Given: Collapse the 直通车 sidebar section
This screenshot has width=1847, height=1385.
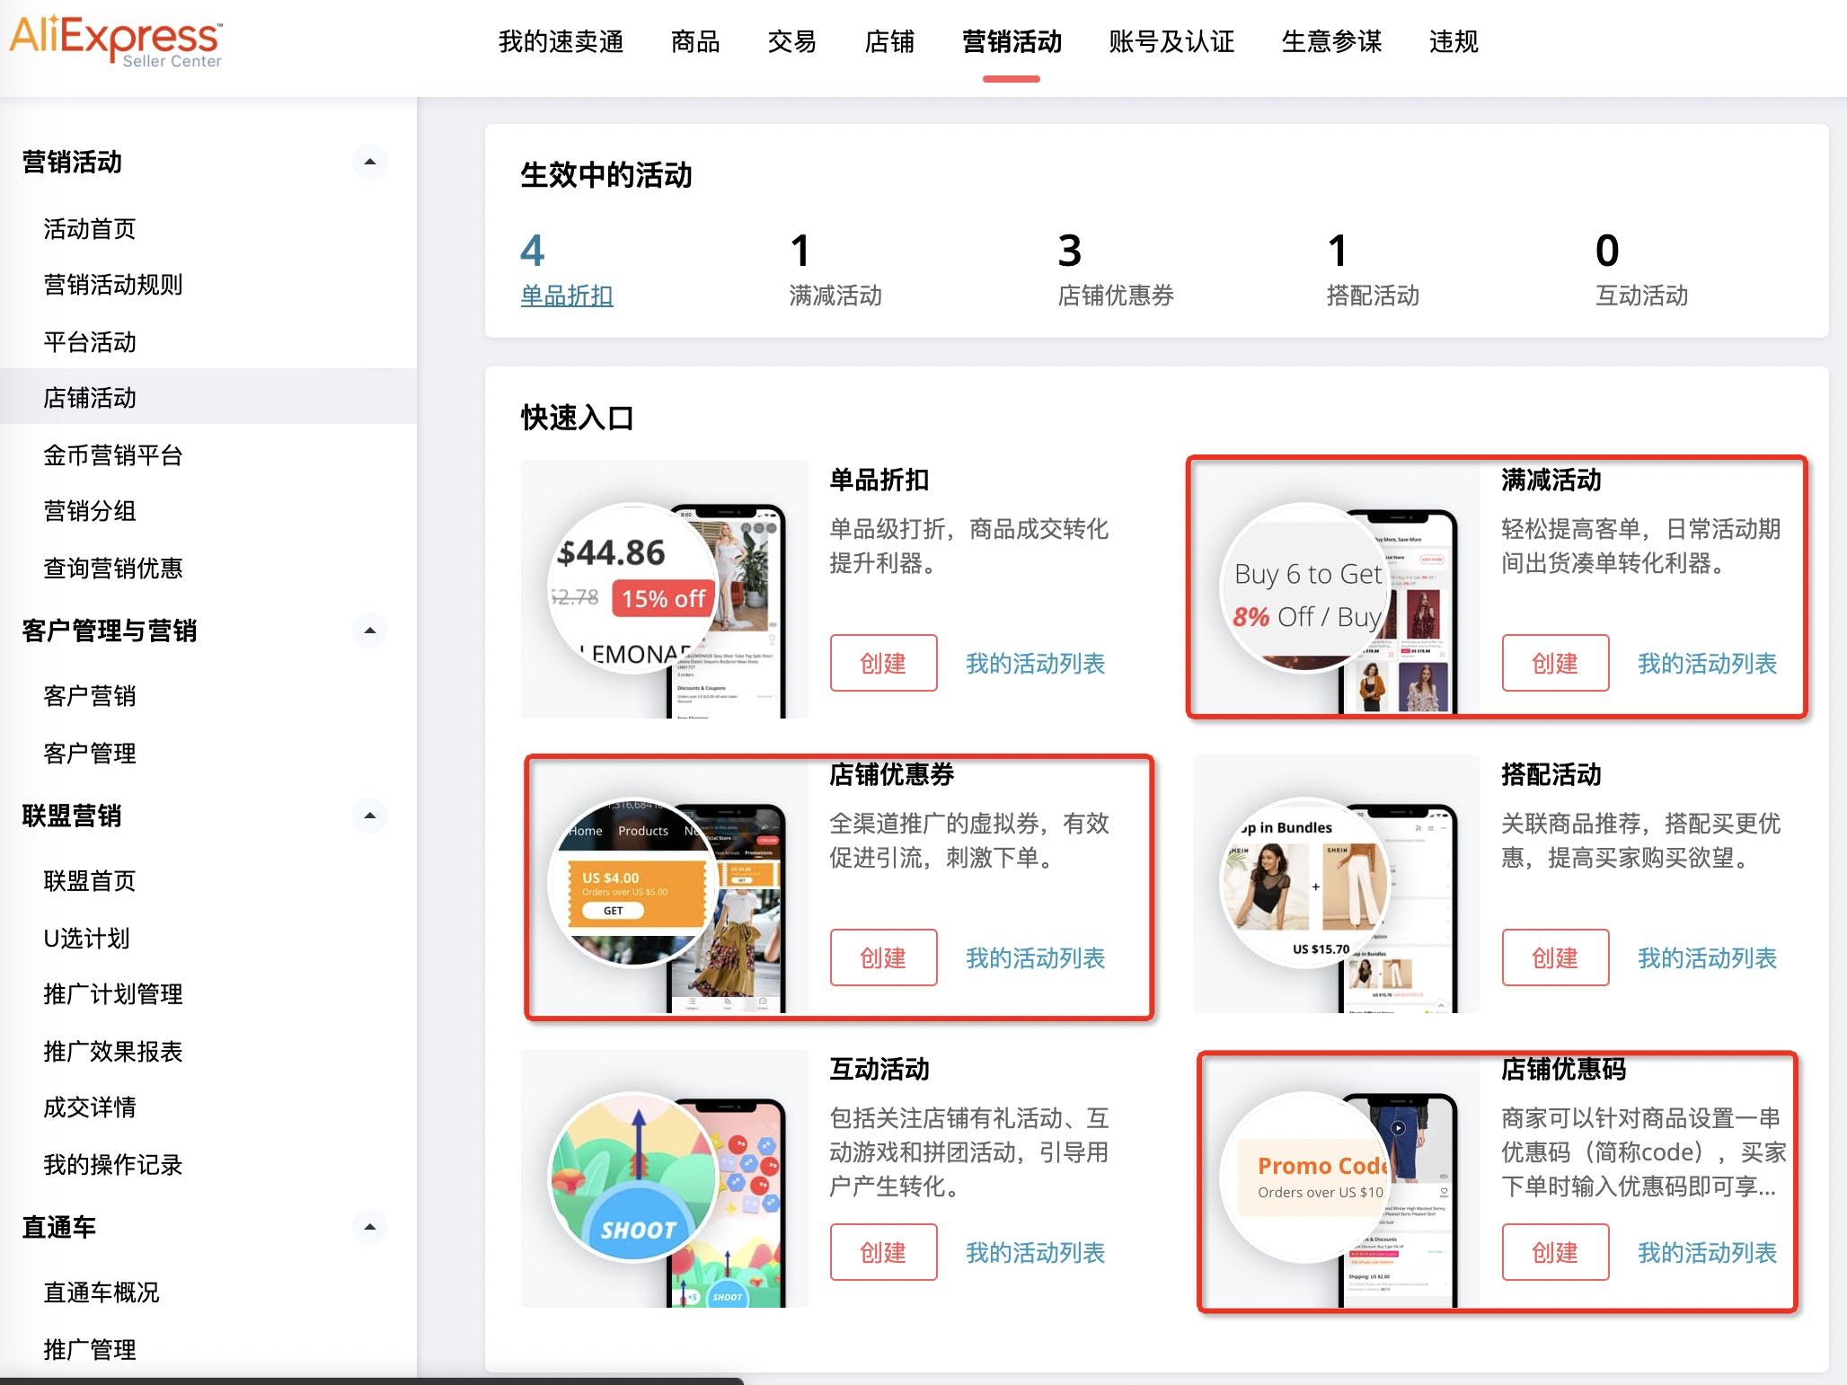Looking at the screenshot, I should [x=369, y=1227].
